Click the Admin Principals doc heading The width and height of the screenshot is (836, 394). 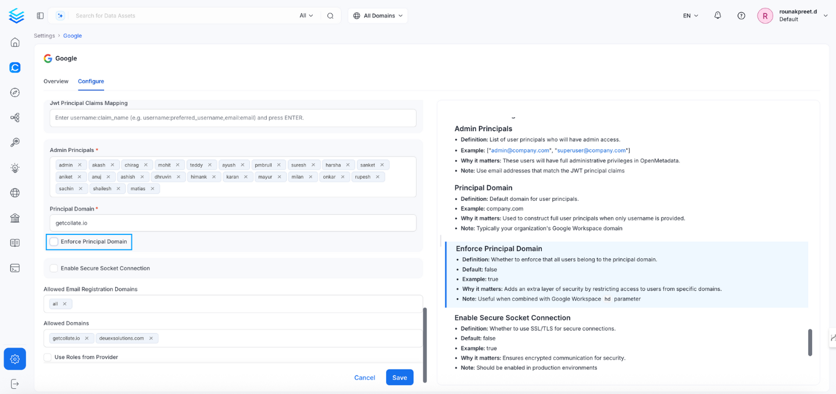[x=483, y=129]
